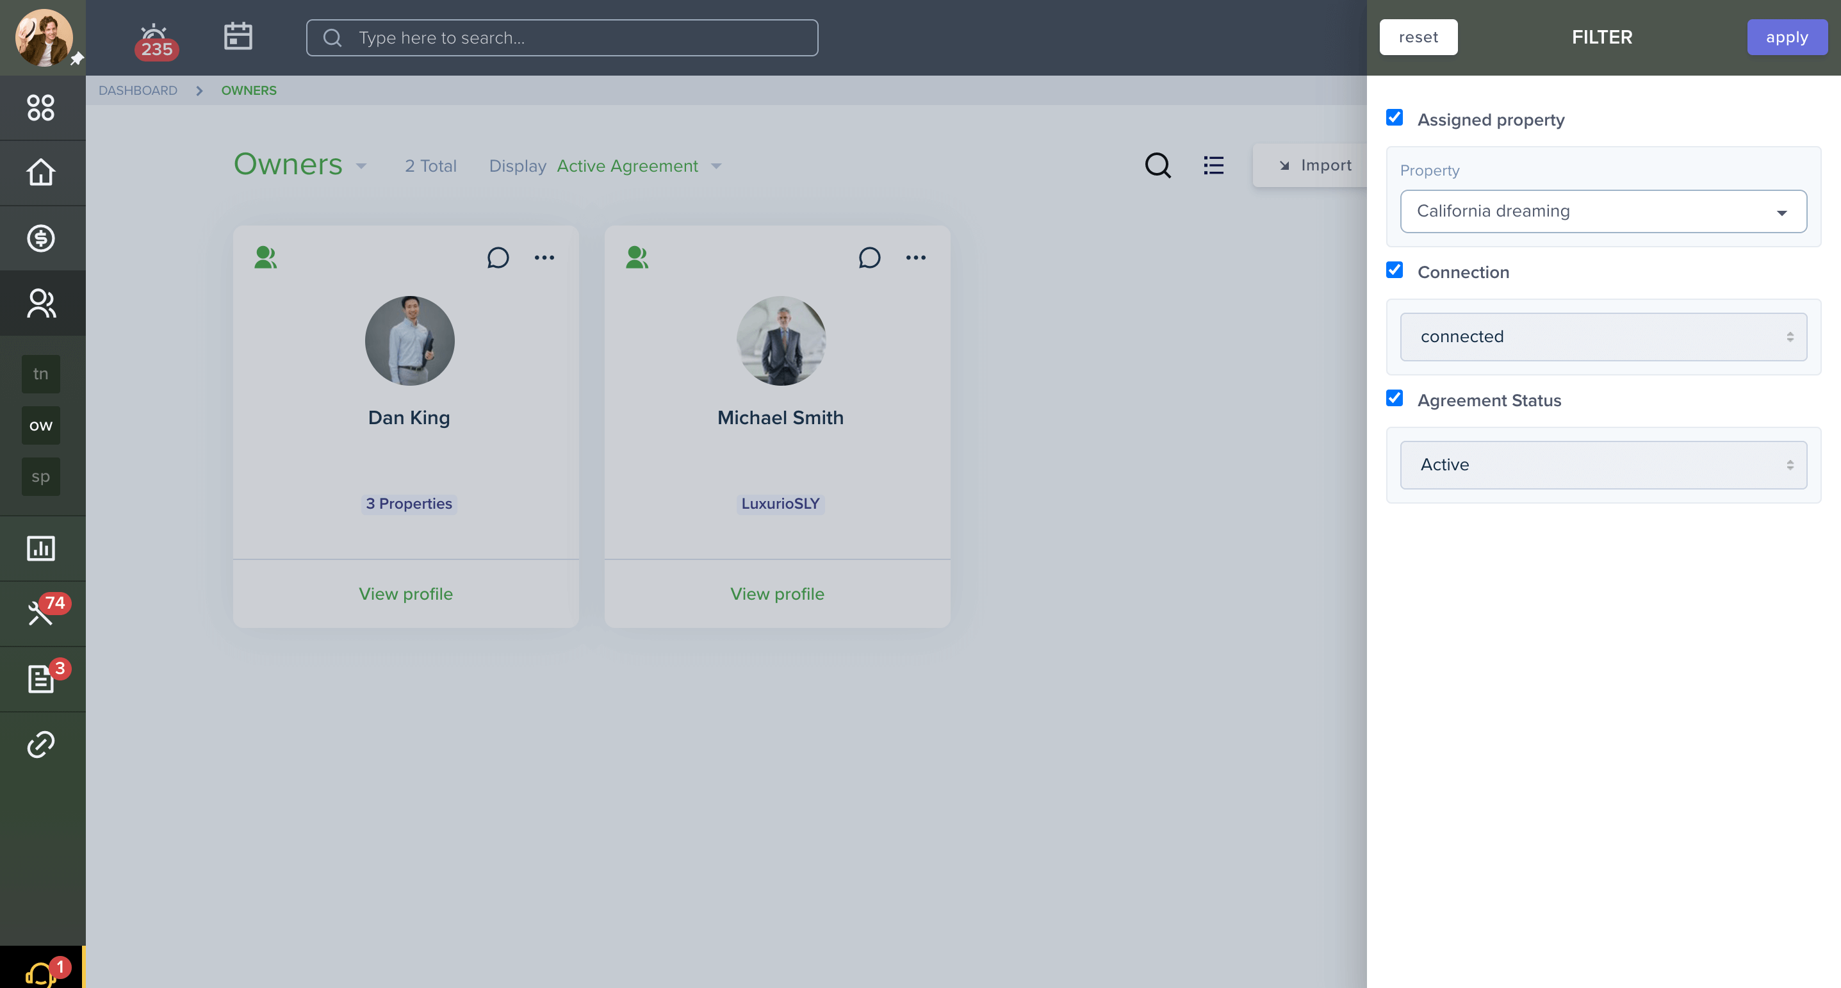1841x988 pixels.
Task: Go to DASHBOARD breadcrumb
Action: pyautogui.click(x=138, y=91)
